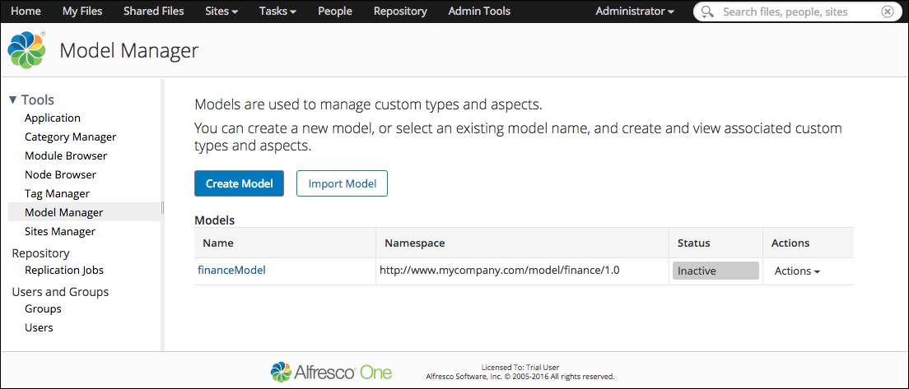Click the Alfresco One footer logo

(x=331, y=372)
